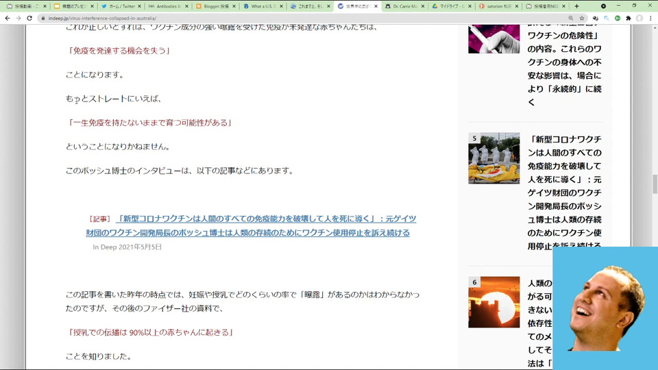
Task: Click the sentence このボッシュ博士のインタビューは
Action: tap(179, 171)
